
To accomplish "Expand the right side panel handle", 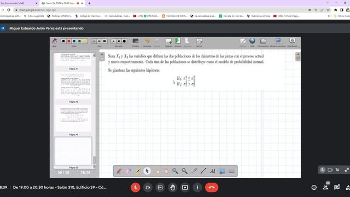I will pos(297,56).
